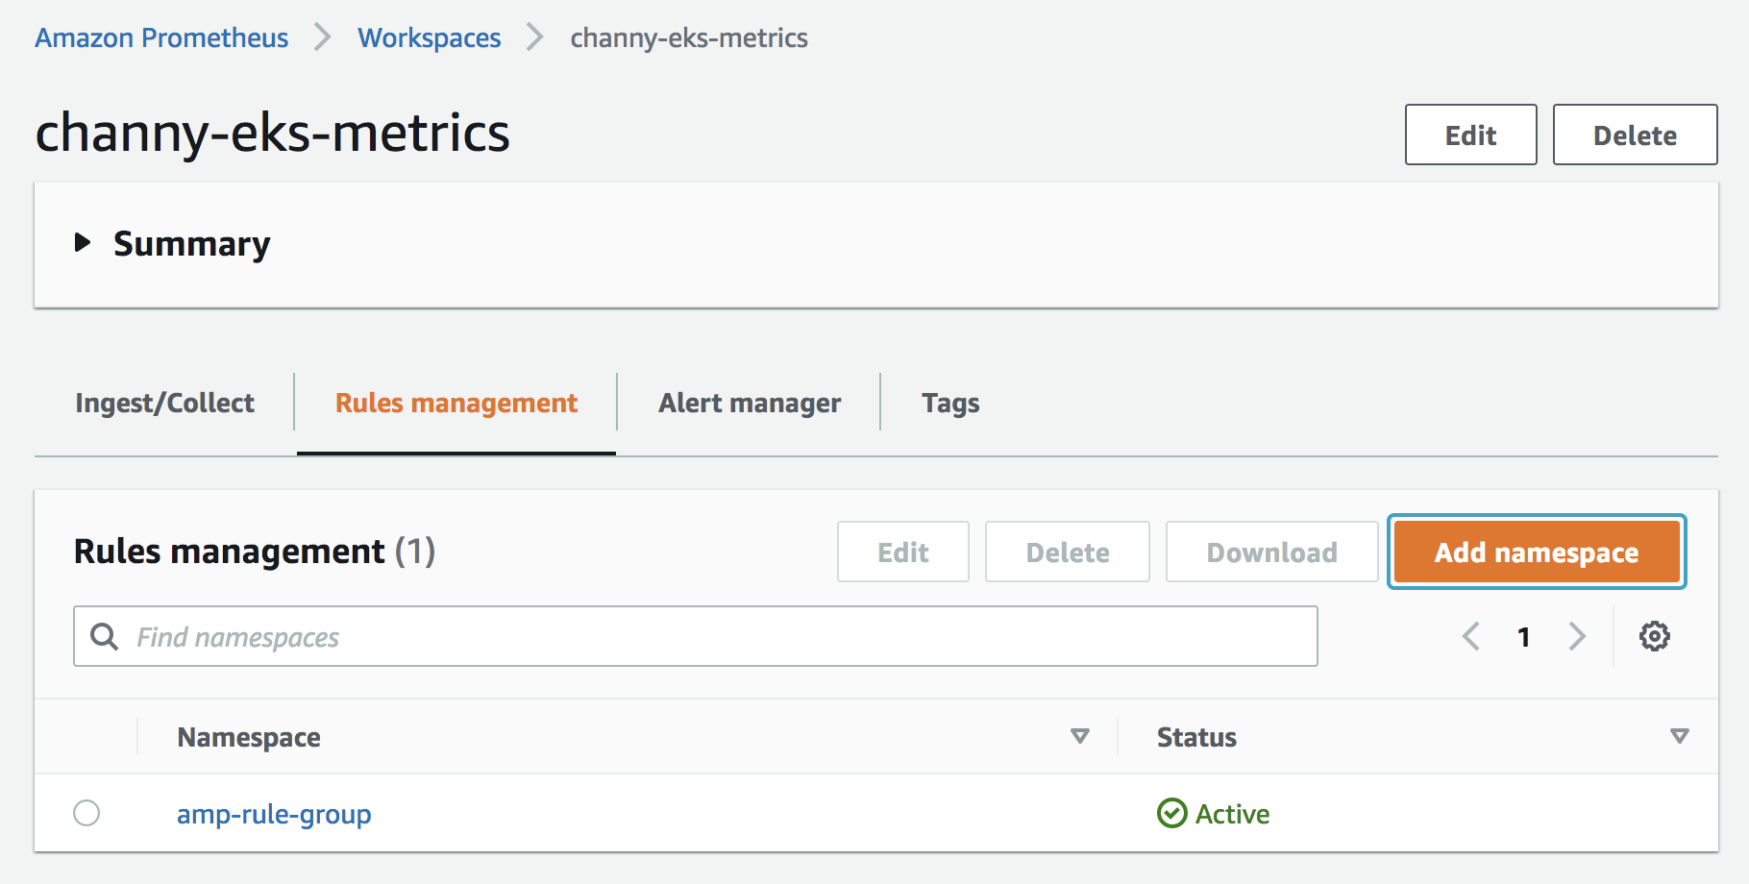The height and width of the screenshot is (884, 1749).
Task: Click the workspace Edit button
Action: tap(1470, 135)
